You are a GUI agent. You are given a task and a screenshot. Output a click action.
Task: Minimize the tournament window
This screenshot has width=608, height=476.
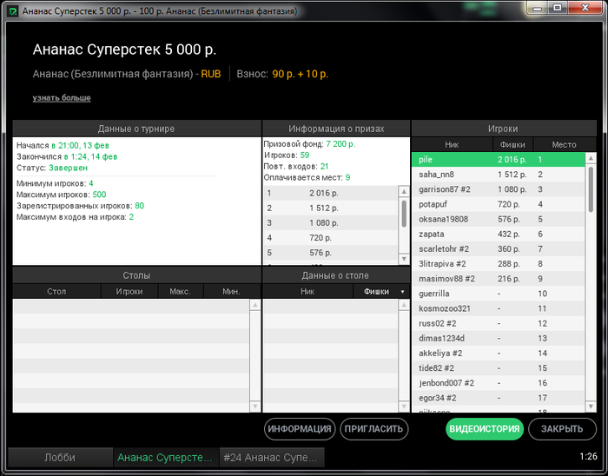[537, 8]
